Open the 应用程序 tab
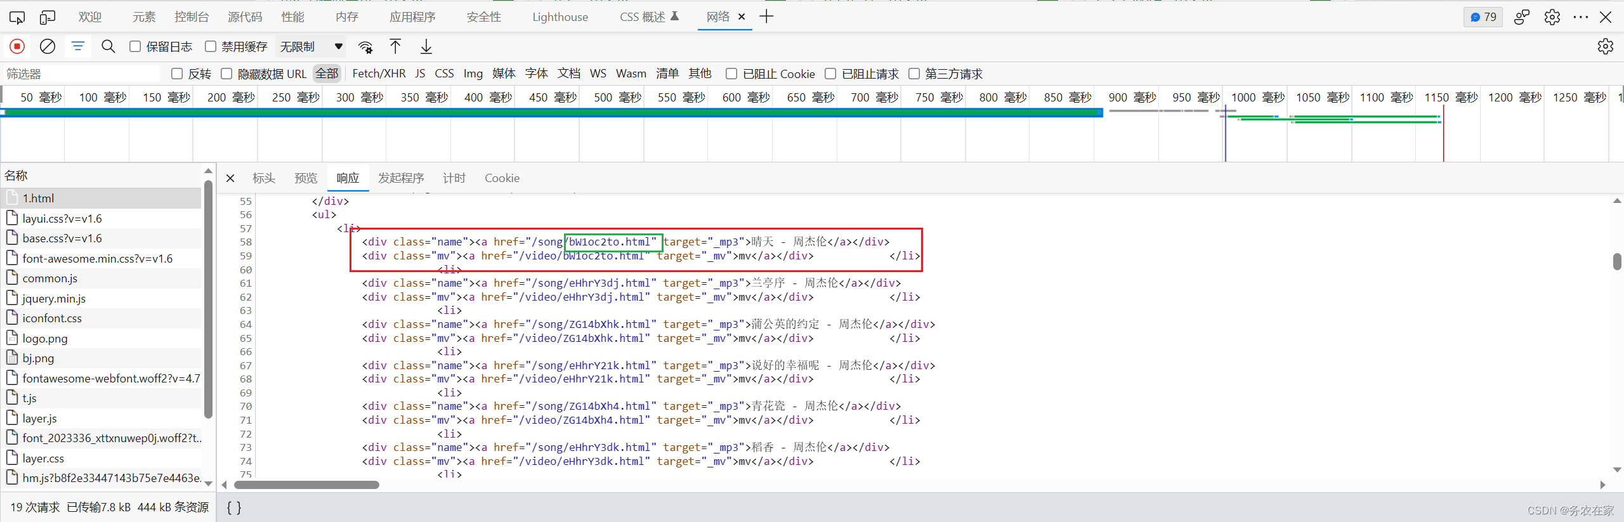The image size is (1624, 522). point(412,17)
